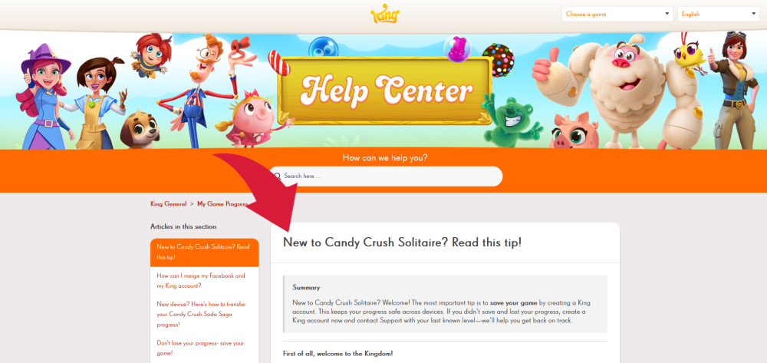Image resolution: width=767 pixels, height=363 pixels.
Task: Click the Search here input field
Action: coord(386,176)
